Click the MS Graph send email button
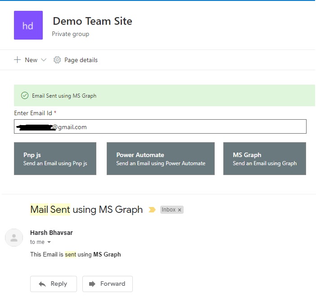 265,158
